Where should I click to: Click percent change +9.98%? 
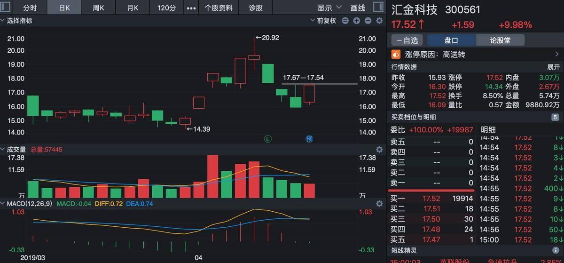516,25
